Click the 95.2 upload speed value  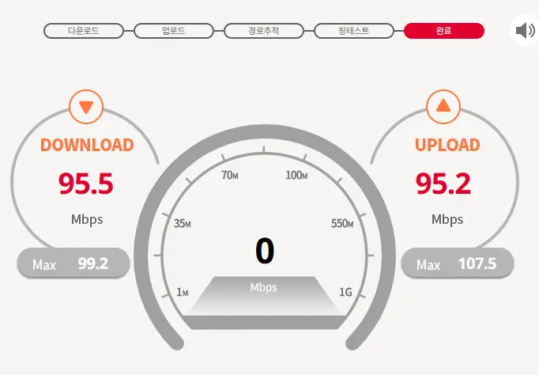click(443, 184)
